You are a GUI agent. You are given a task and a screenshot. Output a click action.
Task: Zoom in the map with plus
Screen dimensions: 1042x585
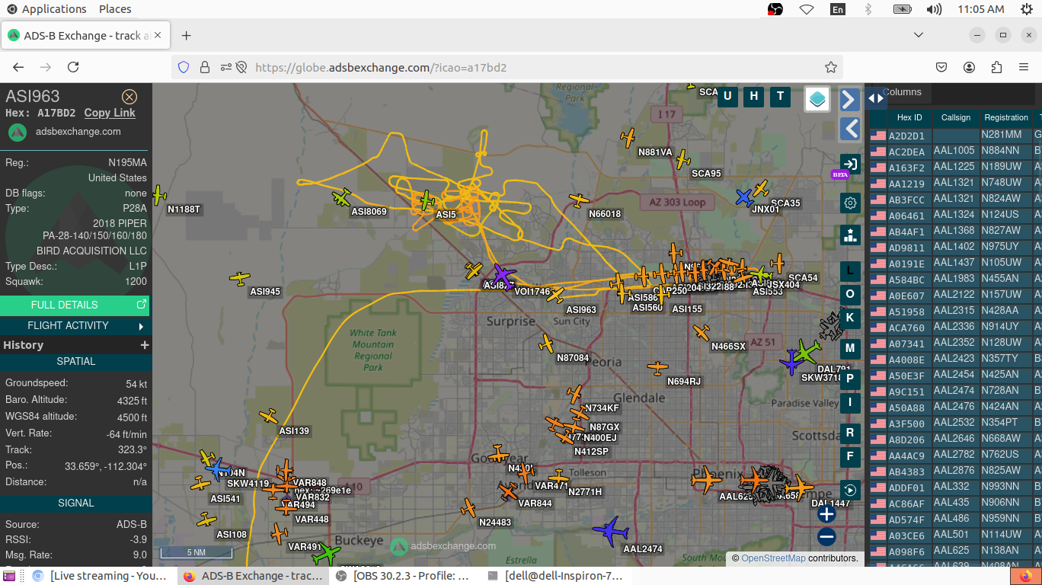(x=826, y=514)
